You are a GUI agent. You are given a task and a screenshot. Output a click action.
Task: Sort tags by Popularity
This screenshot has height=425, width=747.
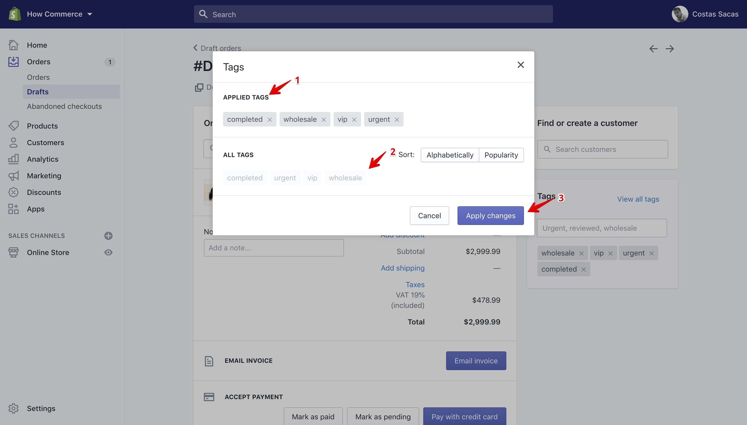501,155
